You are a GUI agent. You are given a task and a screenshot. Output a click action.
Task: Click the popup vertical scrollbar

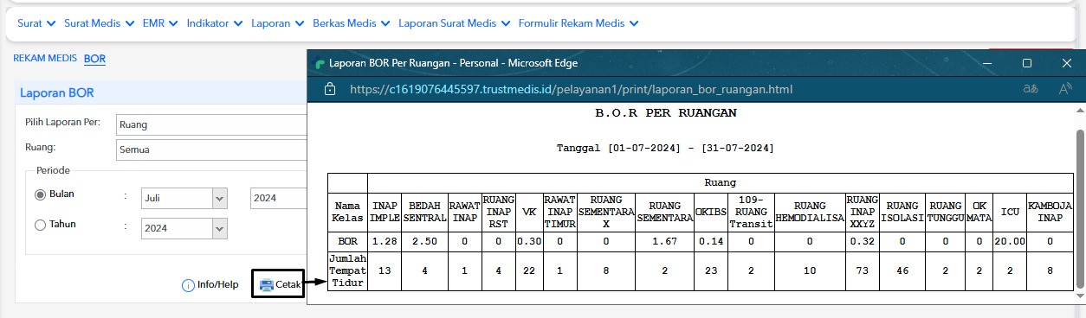coord(1079,207)
